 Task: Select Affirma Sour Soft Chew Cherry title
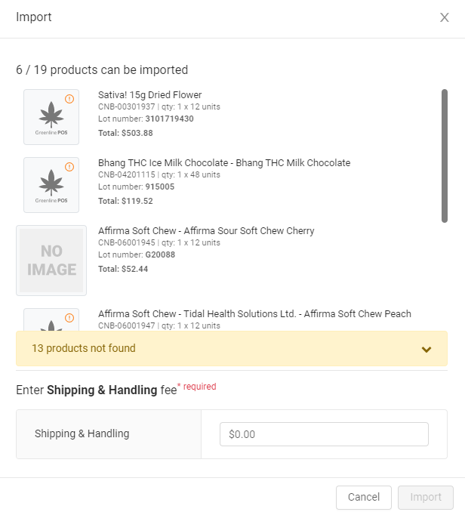(x=206, y=231)
